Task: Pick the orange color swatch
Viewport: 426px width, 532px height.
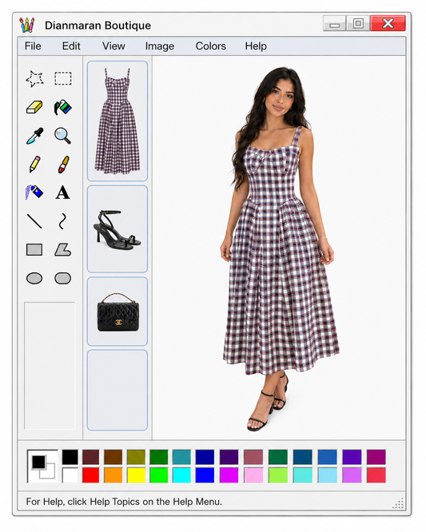Action: click(113, 475)
